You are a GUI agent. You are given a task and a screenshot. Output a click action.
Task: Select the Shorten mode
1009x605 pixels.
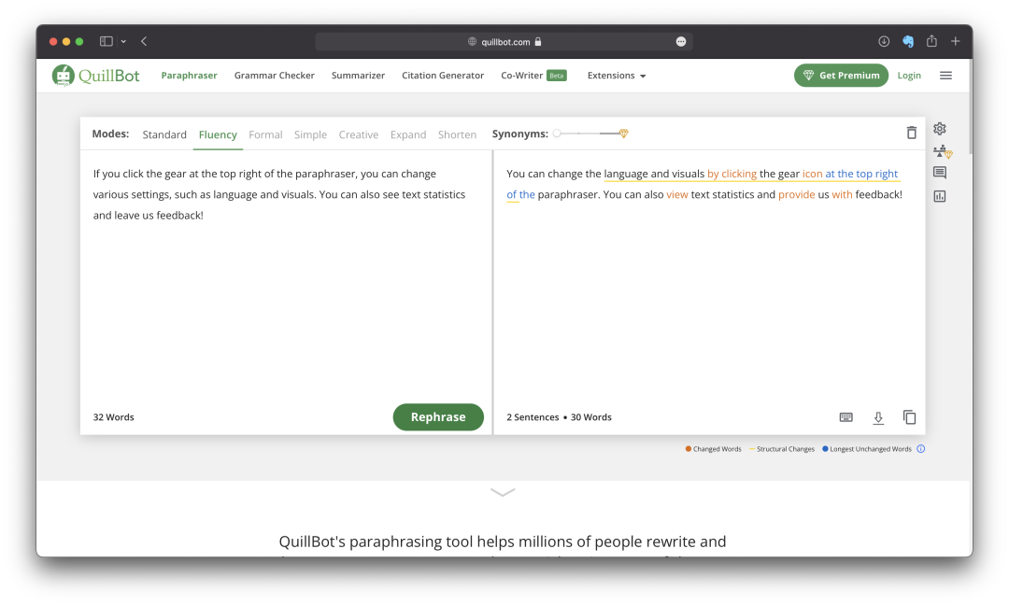[x=457, y=134]
